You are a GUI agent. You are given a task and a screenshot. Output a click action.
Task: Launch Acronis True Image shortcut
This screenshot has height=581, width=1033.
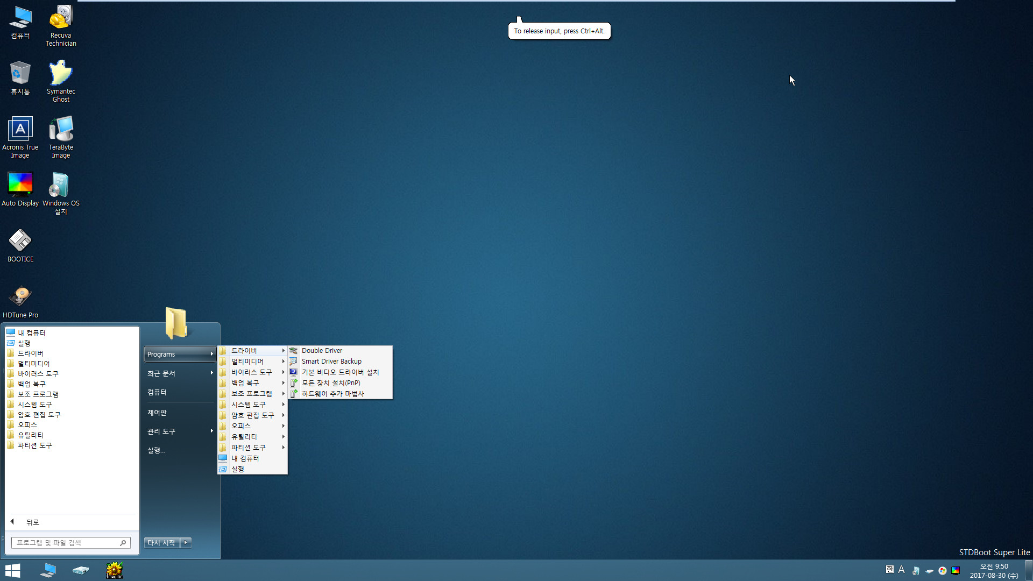coord(20,138)
